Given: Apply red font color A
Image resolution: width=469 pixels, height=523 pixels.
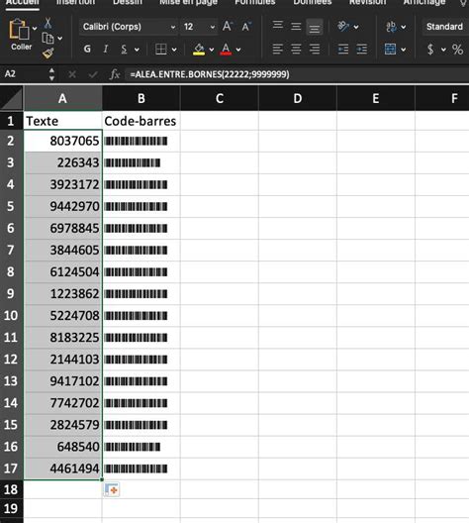Looking at the screenshot, I should [226, 50].
